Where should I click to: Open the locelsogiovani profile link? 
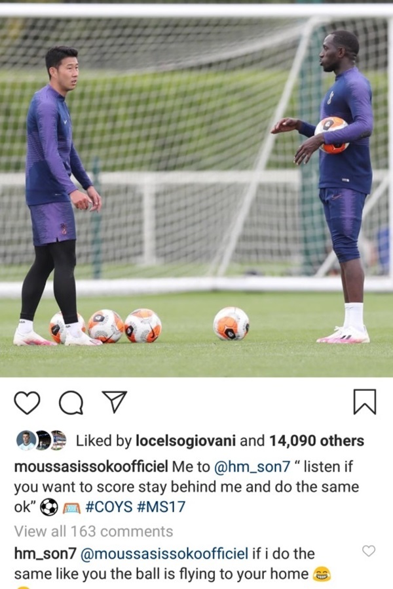click(185, 441)
